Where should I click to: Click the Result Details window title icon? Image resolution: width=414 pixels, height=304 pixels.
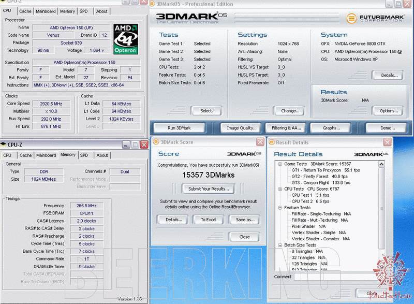tap(272, 141)
